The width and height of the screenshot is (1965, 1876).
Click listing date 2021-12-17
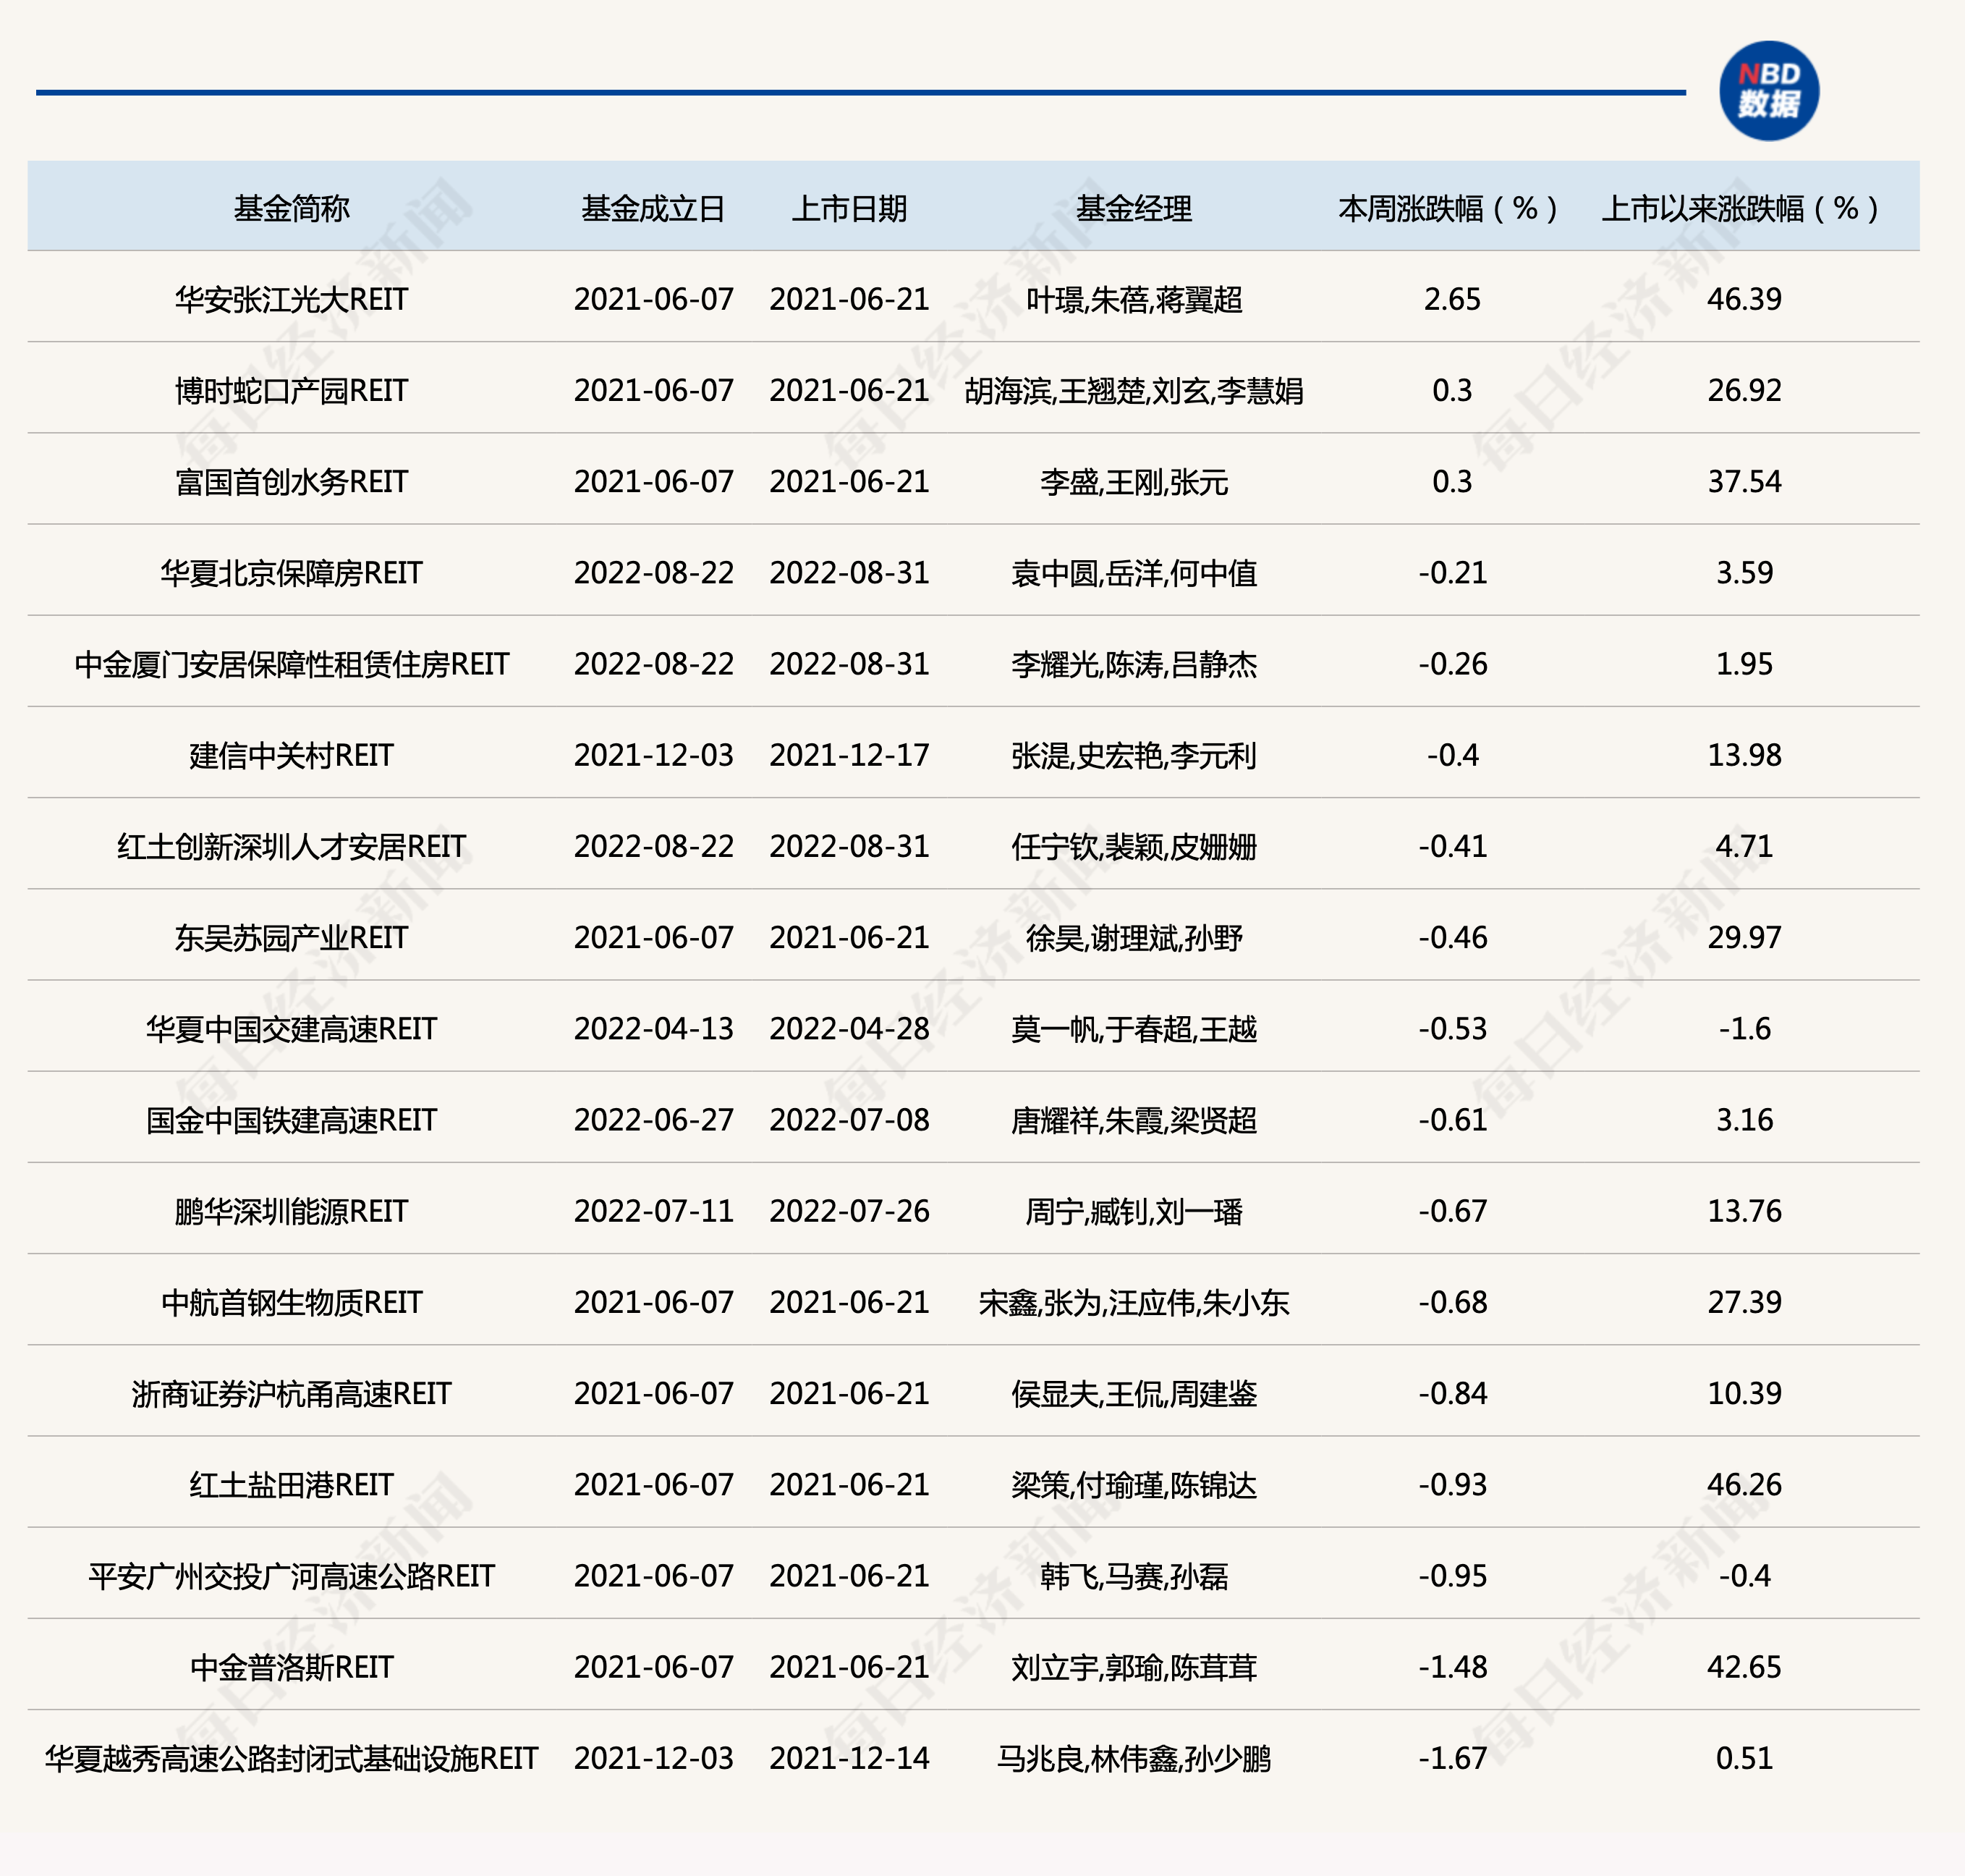849,755
